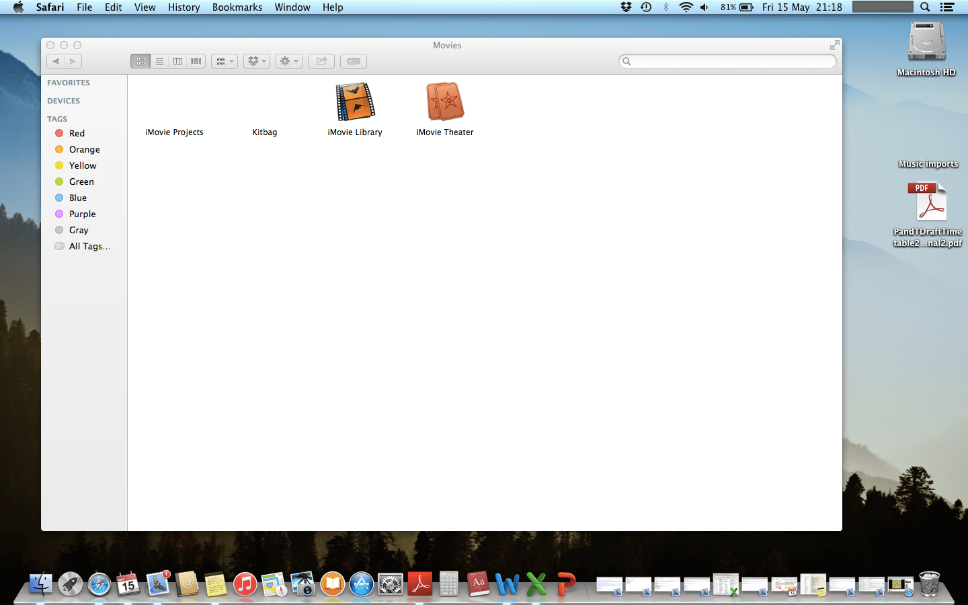Open the Bookmarks menu

pos(237,7)
